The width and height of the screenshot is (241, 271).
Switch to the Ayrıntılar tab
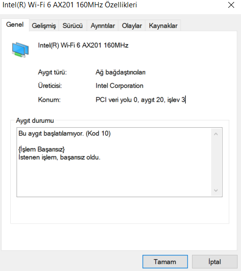pyautogui.click(x=102, y=26)
